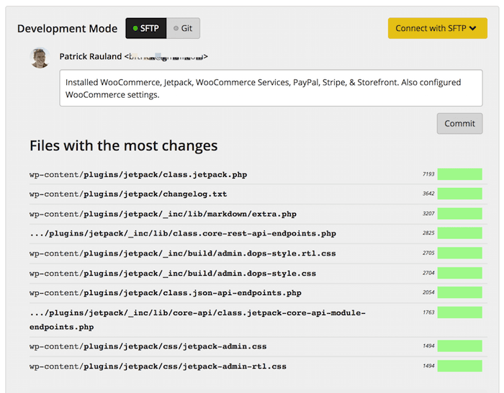Click the green bar next to 7193
Viewport: 504px width, 393px height.
(x=459, y=174)
